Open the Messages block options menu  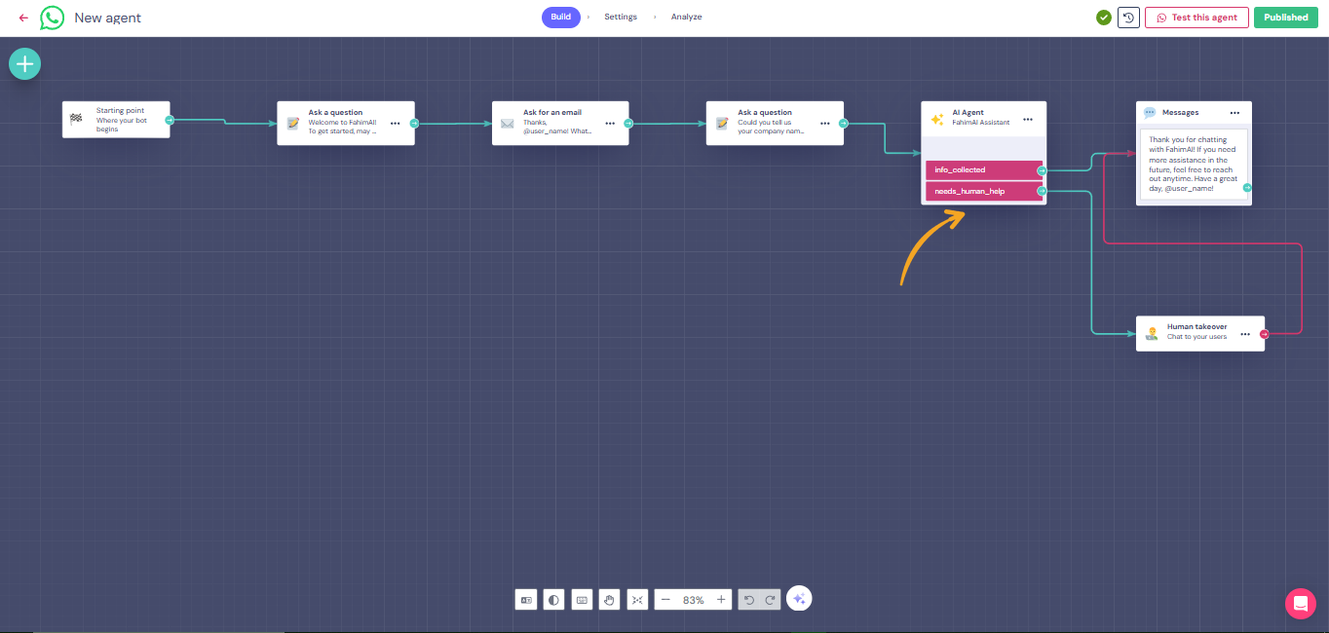click(1234, 113)
